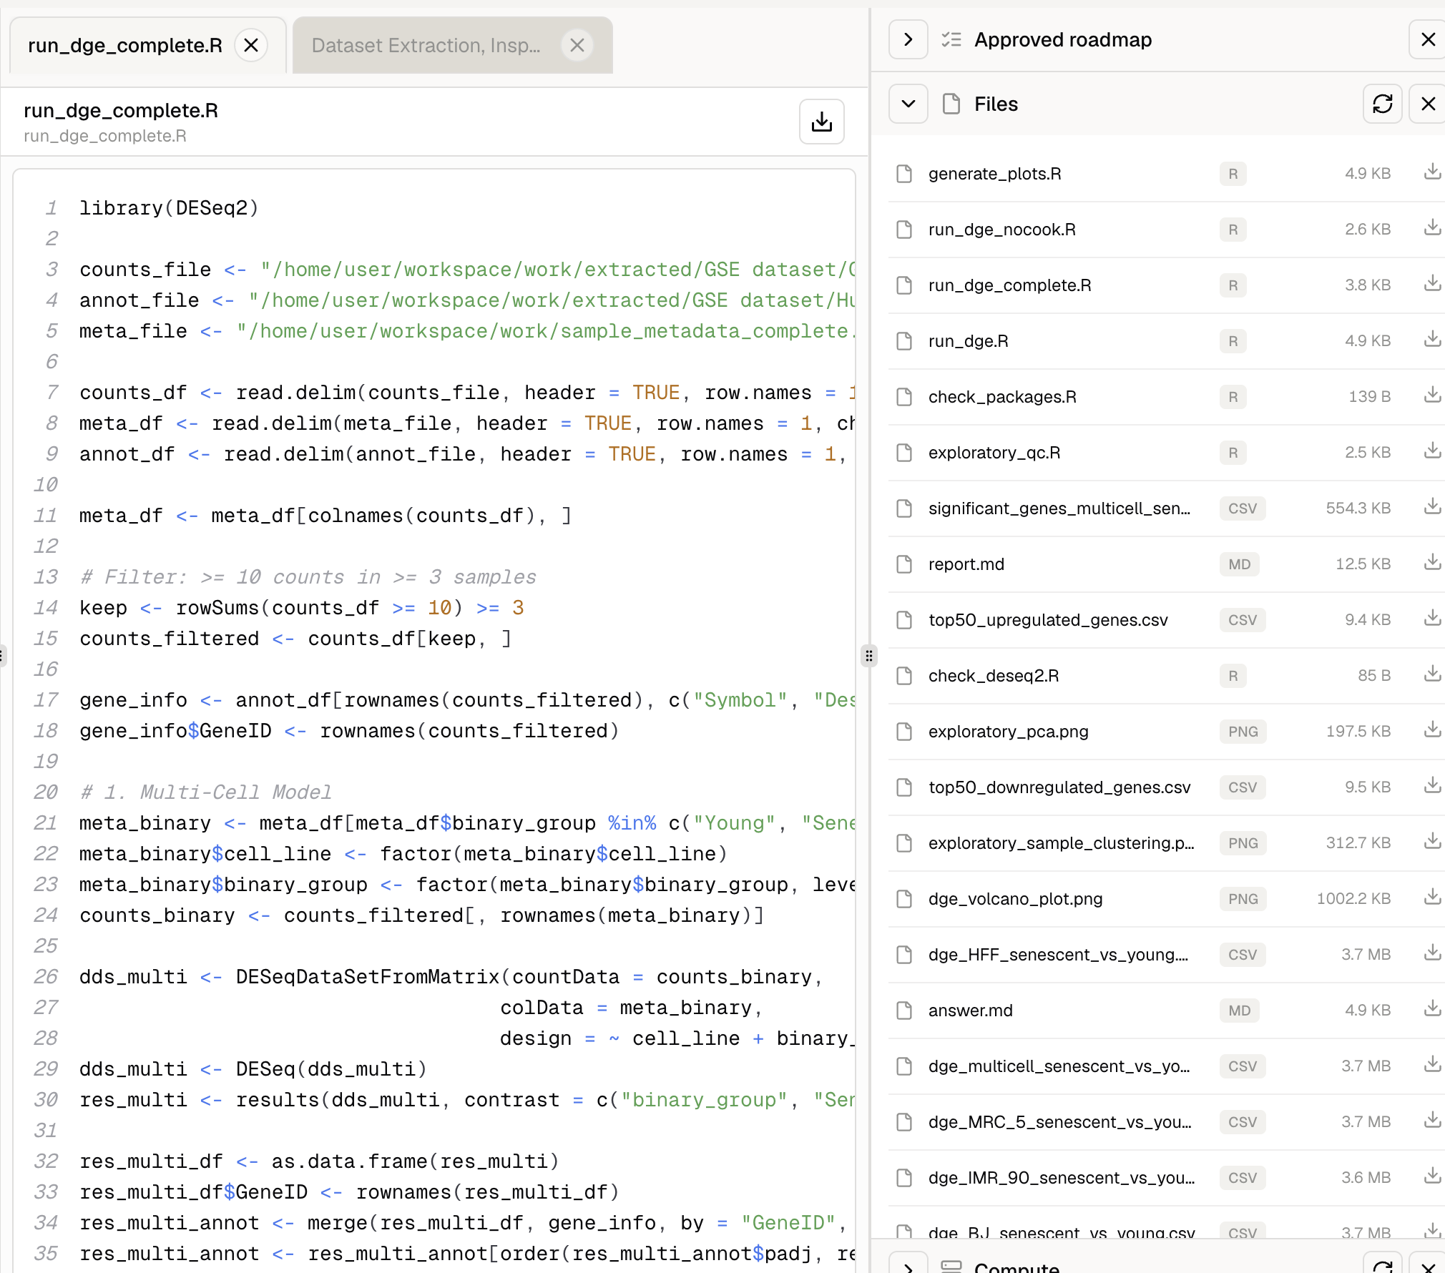This screenshot has width=1445, height=1273.
Task: Open exploratory_sample_clustering.p... file
Action: tap(1062, 843)
